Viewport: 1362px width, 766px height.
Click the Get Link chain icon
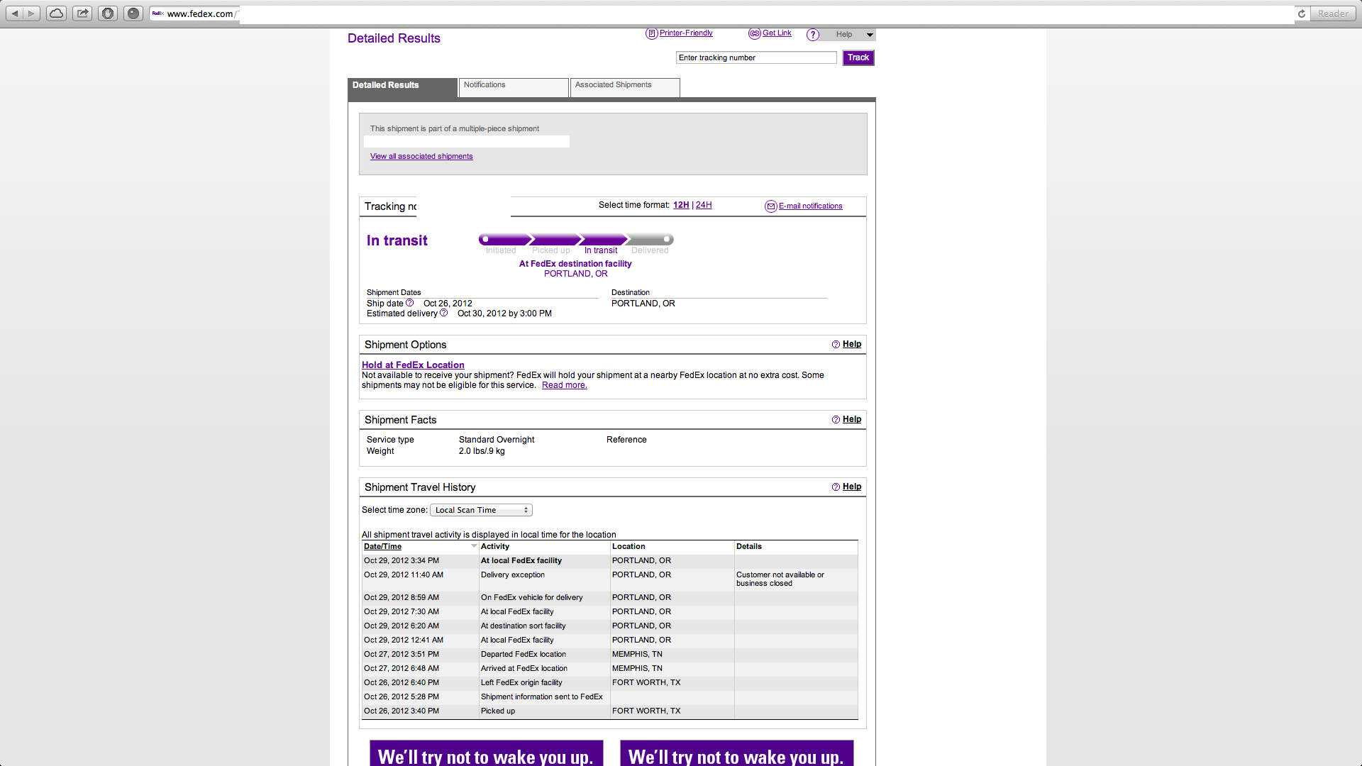(754, 33)
